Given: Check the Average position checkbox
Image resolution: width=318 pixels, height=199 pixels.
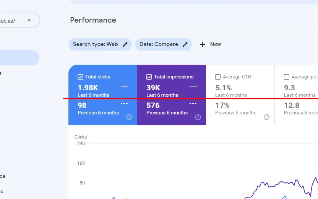Looking at the screenshot, I should pos(287,77).
